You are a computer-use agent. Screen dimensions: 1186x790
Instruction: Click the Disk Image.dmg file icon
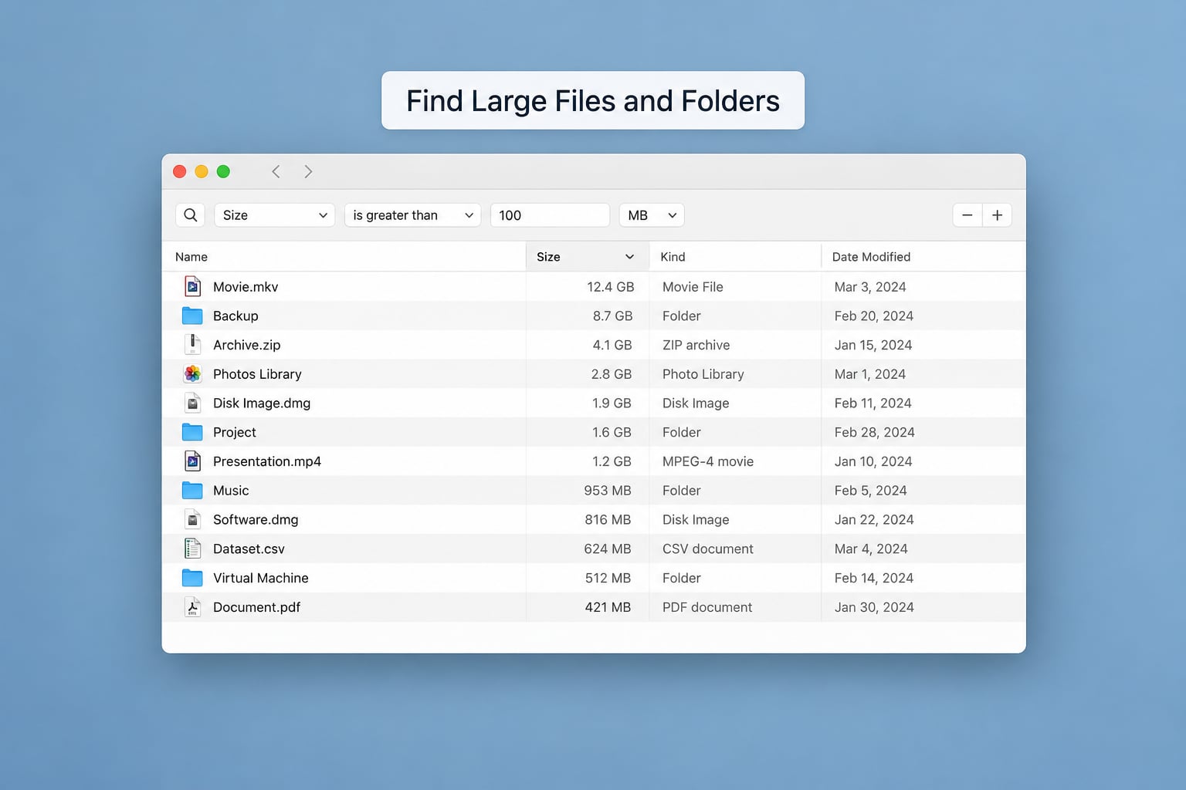click(192, 403)
